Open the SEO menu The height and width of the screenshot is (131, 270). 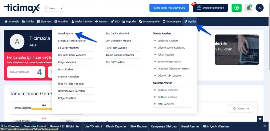point(115,22)
